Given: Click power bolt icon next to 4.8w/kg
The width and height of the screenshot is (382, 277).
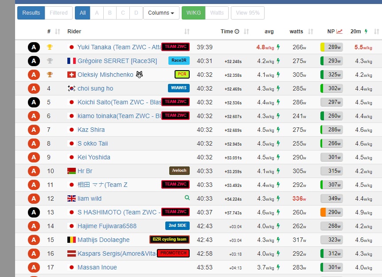Looking at the screenshot, I should tap(278, 47).
